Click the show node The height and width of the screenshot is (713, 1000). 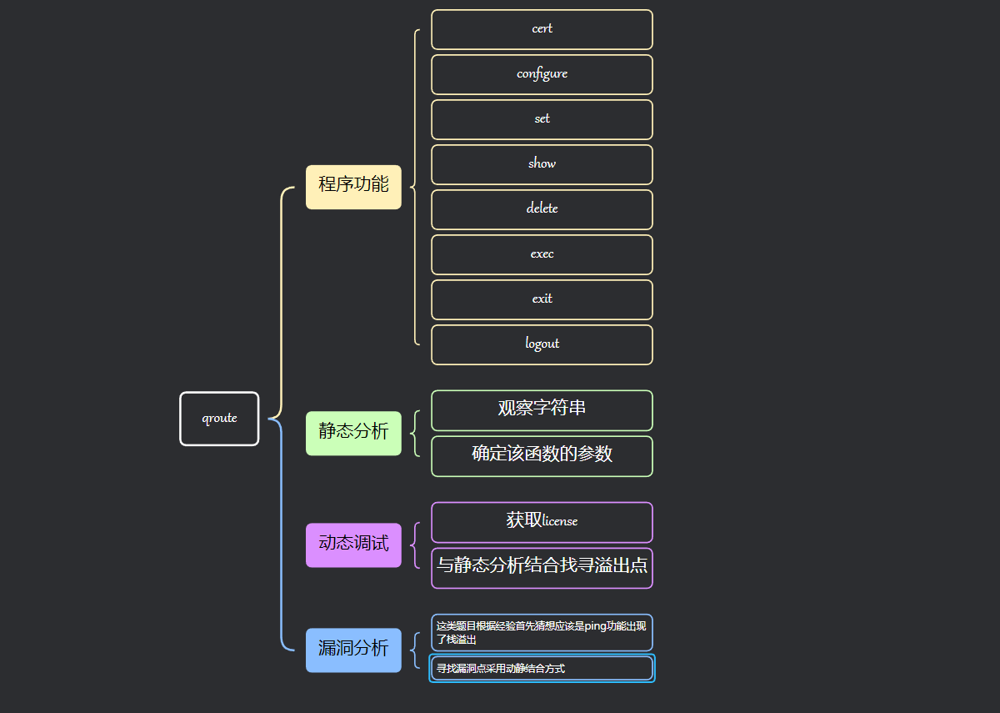(542, 164)
